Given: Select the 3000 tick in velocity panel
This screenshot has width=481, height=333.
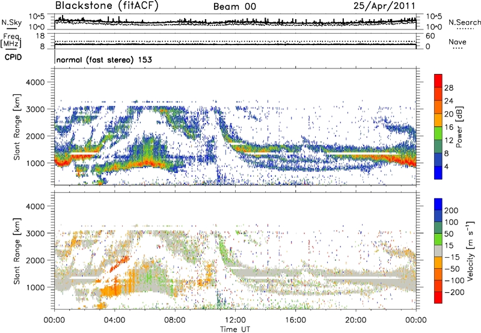Looking at the screenshot, I should (35, 233).
